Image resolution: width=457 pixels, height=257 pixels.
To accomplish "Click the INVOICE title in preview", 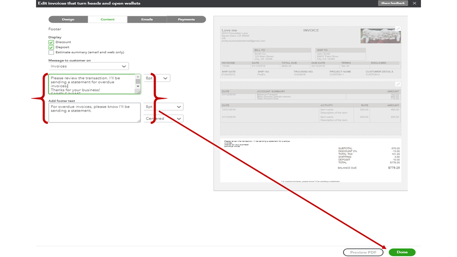I will point(311,30).
